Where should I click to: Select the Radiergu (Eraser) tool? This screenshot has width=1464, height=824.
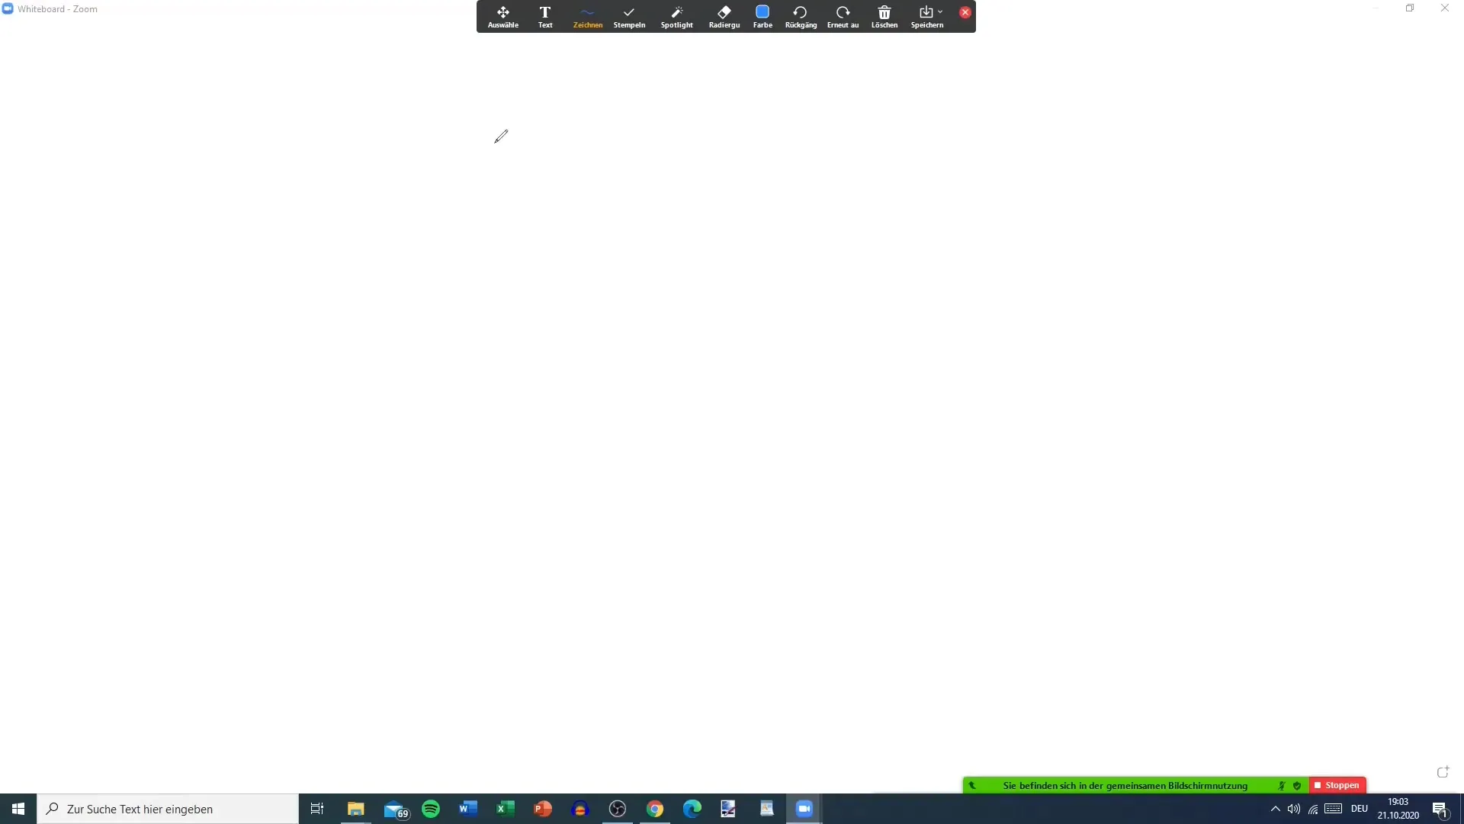[724, 15]
